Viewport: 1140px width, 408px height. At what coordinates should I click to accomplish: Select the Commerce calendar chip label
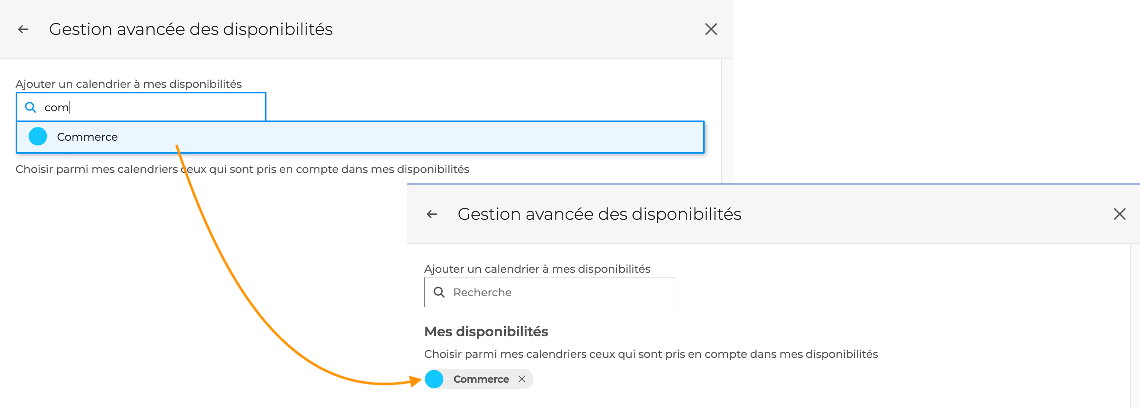481,379
